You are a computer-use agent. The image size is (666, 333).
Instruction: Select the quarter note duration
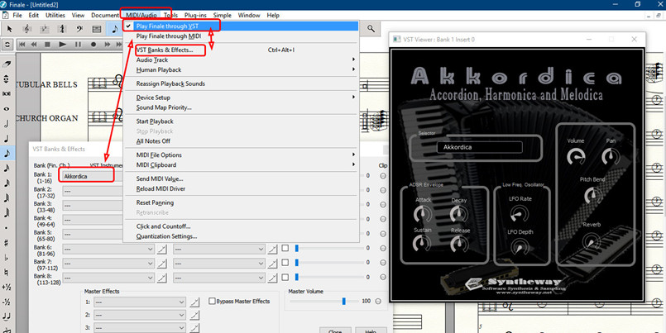[7, 138]
